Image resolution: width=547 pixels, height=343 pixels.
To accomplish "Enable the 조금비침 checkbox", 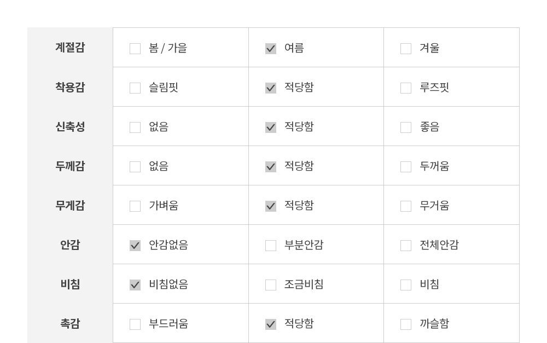I will pos(271,285).
